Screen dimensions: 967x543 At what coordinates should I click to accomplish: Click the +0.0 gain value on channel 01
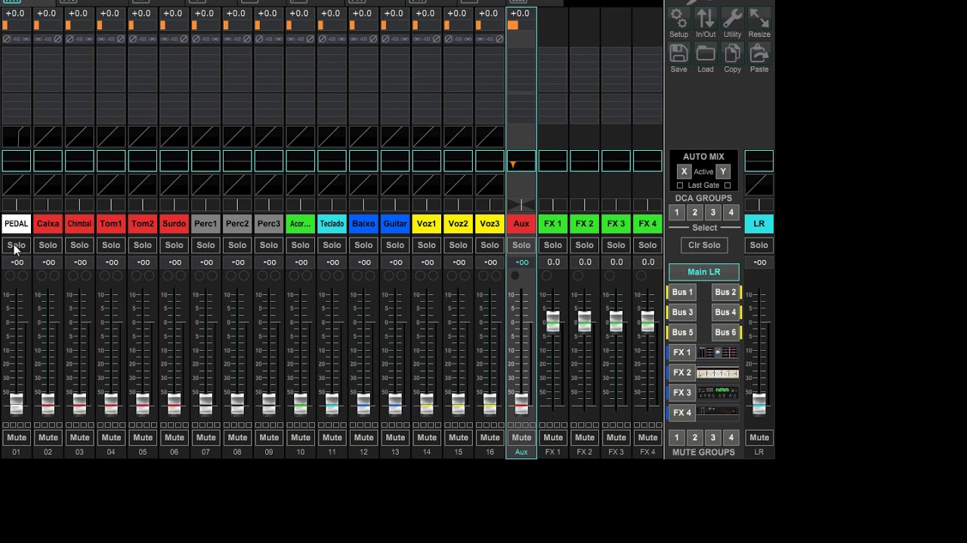(x=16, y=14)
